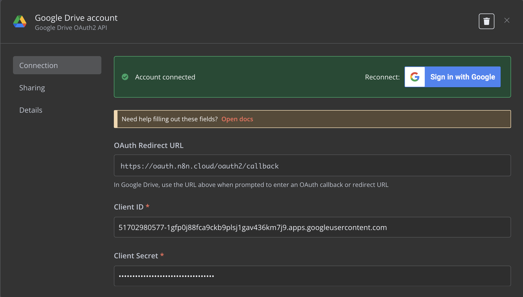
Task: Switch to the Details tab
Action: click(57, 110)
